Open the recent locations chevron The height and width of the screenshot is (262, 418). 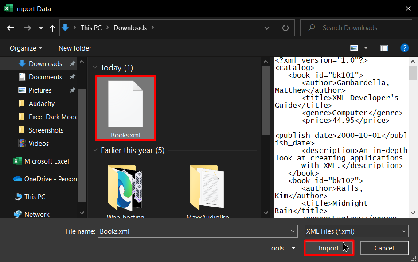[x=41, y=28]
